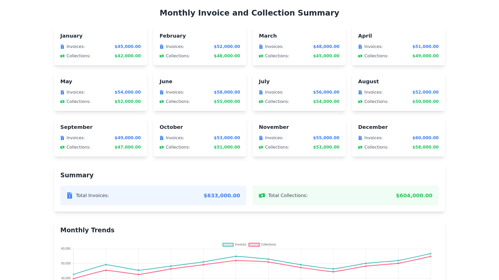Click the Total Collections cash icon
This screenshot has width=499, height=280.
pyautogui.click(x=262, y=195)
